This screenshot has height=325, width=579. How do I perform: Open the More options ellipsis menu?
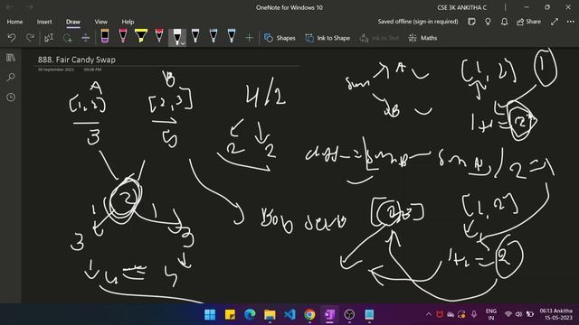571,22
